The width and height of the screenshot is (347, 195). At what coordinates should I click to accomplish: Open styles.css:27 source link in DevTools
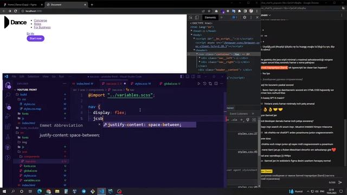click(x=247, y=134)
